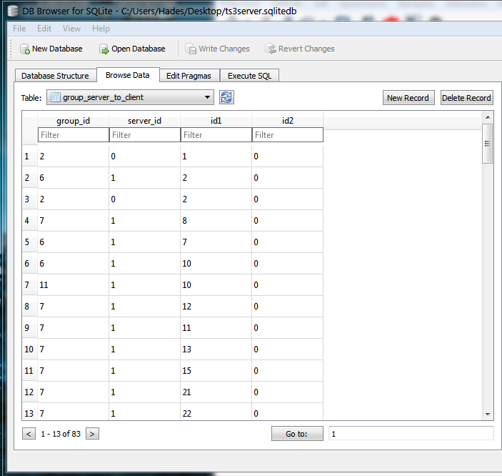This screenshot has width=502, height=476.
Task: Select row header 13
Action: (30, 412)
